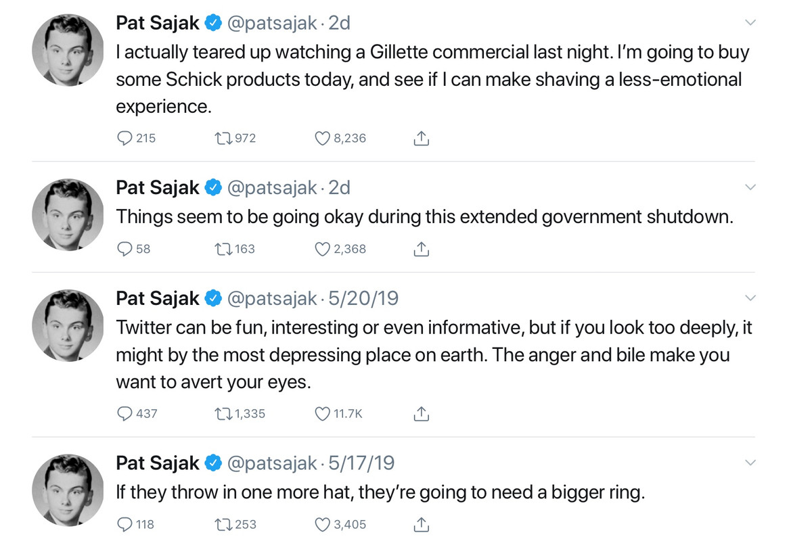Click the verified badge on the shutdown tweet

coord(213,187)
